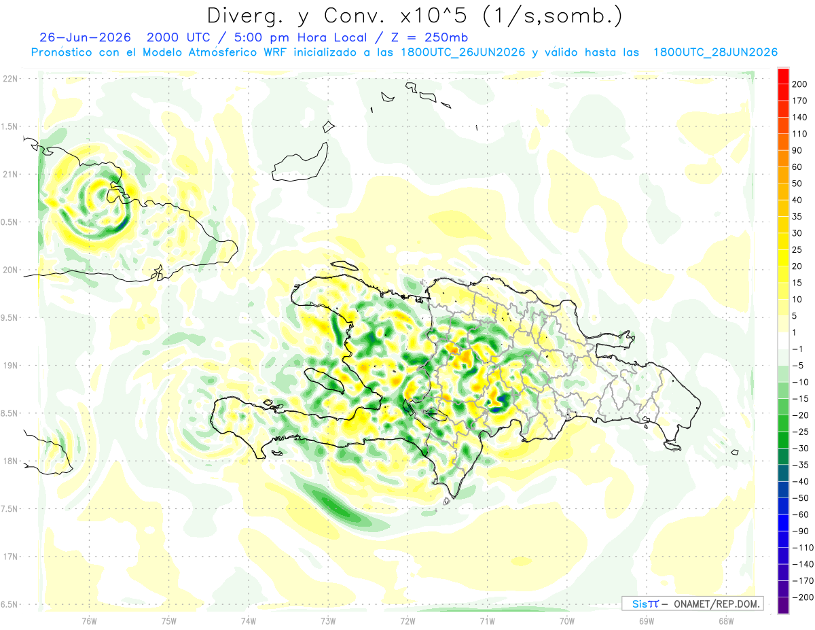Click the positive '110' colorbar value
Viewport: 815px width, 630px height.
pyautogui.click(x=800, y=134)
